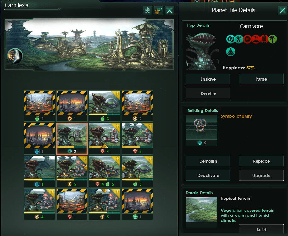
Task: Select the hiker with backpack trait icon
Action: pyautogui.click(x=239, y=39)
